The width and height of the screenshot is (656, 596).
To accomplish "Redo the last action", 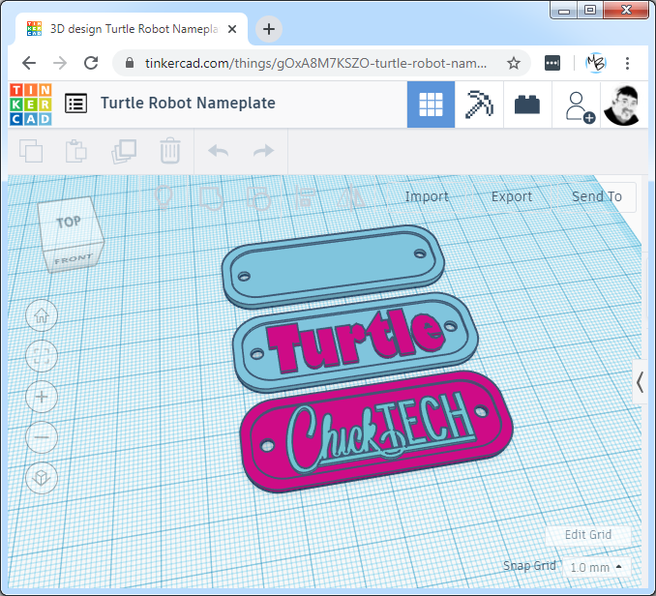I will coord(263,151).
